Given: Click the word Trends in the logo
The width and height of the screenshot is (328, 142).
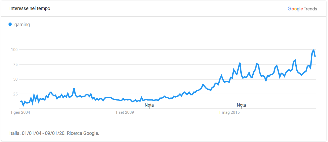Looking at the screenshot, I should point(310,9).
